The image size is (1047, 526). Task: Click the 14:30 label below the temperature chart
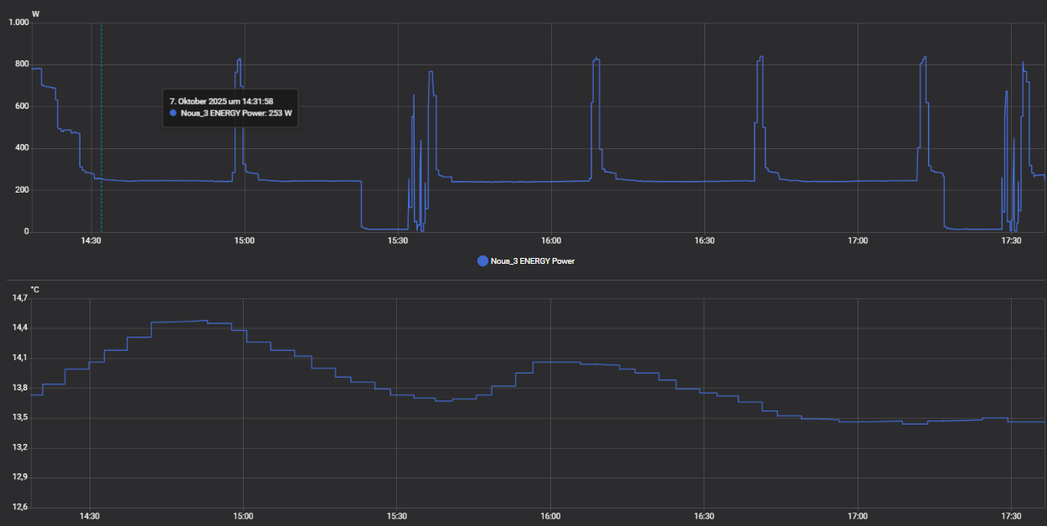pos(90,516)
